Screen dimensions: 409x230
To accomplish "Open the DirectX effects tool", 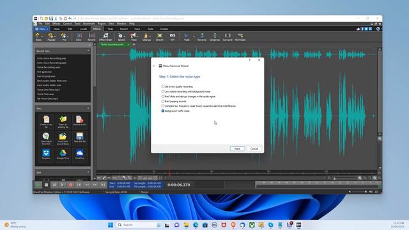I will coord(159,37).
